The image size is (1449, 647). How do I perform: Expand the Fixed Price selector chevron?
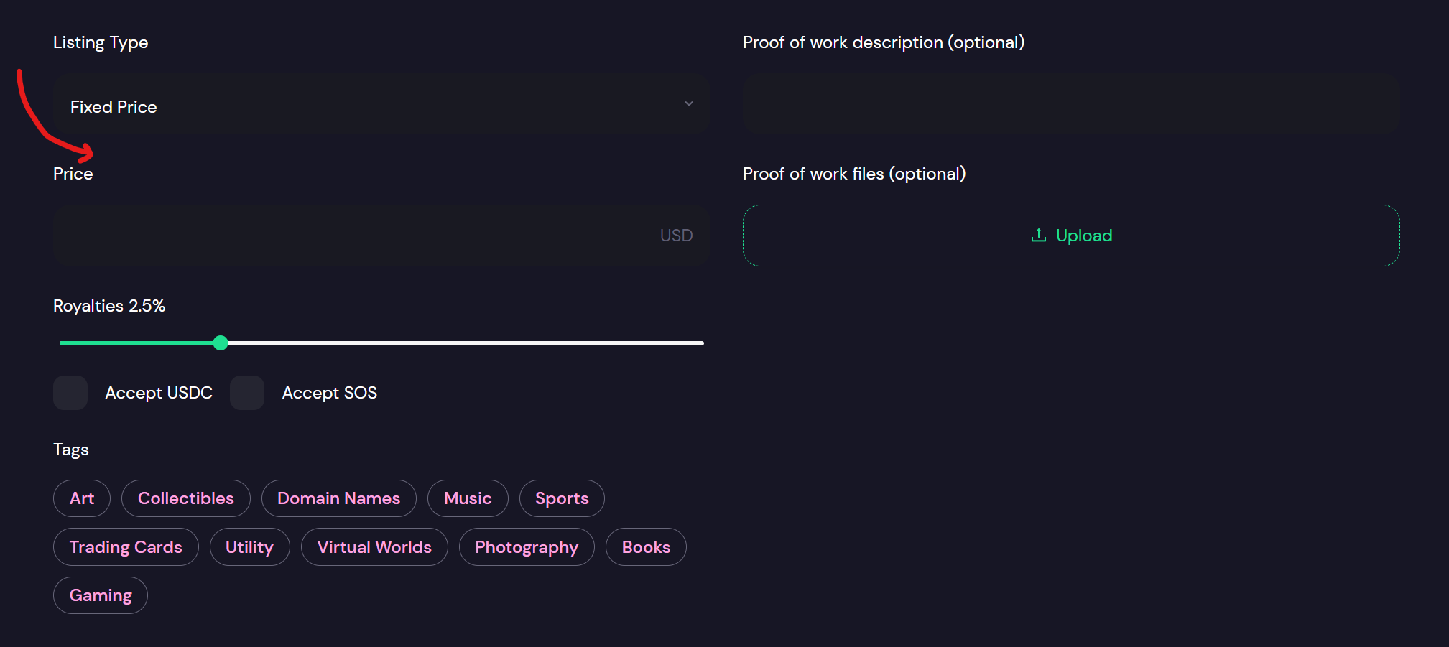[x=688, y=104]
